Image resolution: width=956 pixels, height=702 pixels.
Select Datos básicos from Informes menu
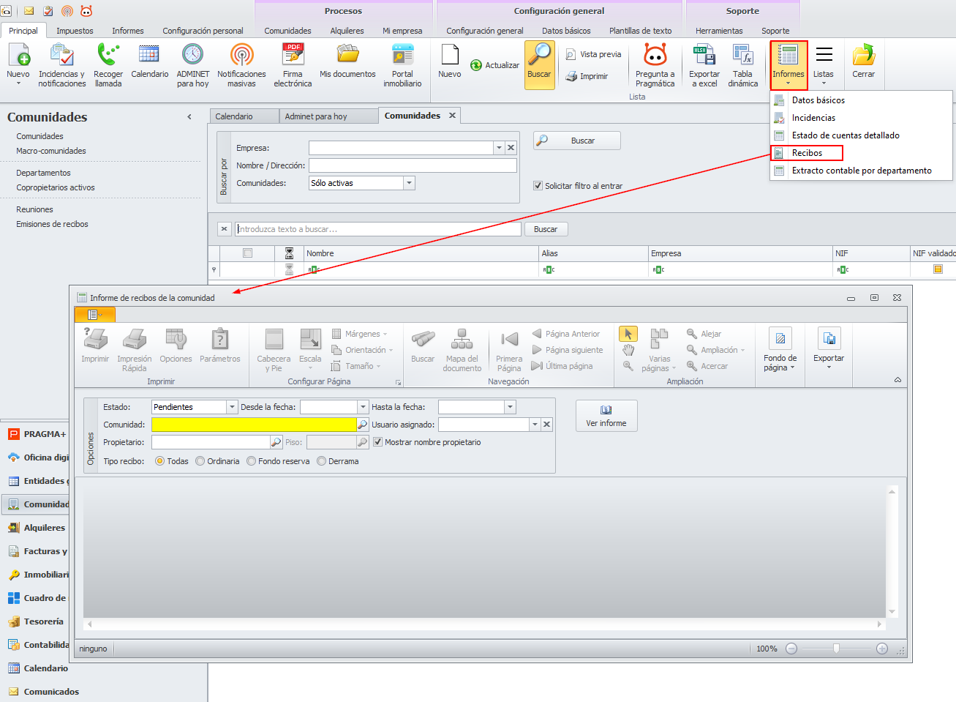pos(818,100)
